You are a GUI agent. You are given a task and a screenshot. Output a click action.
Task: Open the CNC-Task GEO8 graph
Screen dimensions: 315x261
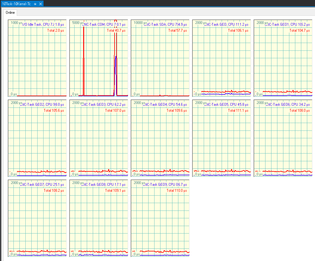click(x=99, y=218)
